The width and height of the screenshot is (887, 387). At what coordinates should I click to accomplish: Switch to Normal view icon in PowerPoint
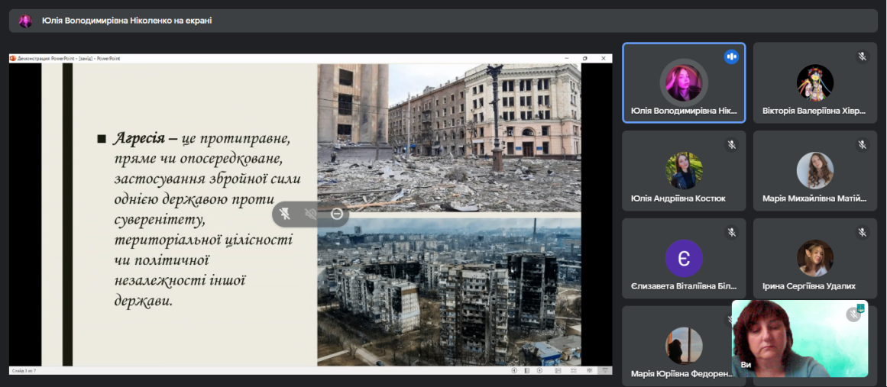point(558,370)
